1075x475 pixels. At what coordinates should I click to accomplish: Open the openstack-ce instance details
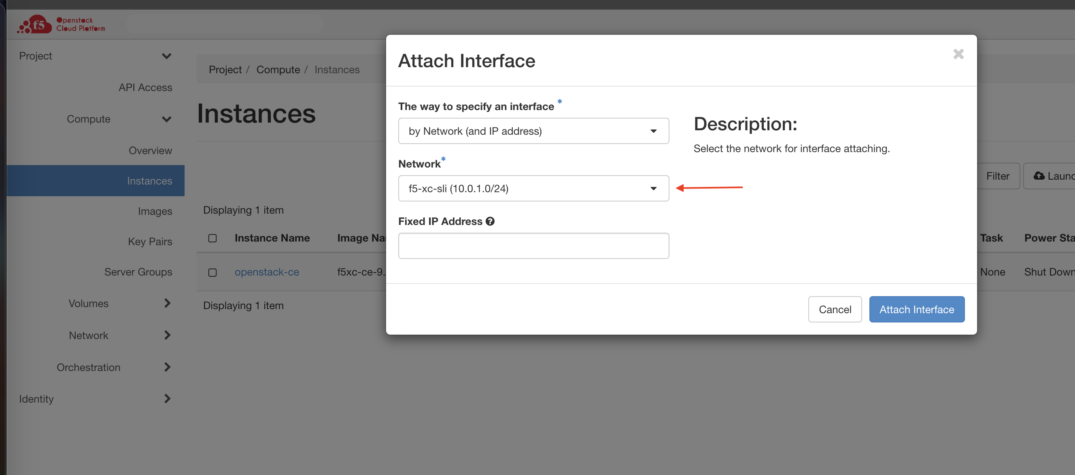267,272
